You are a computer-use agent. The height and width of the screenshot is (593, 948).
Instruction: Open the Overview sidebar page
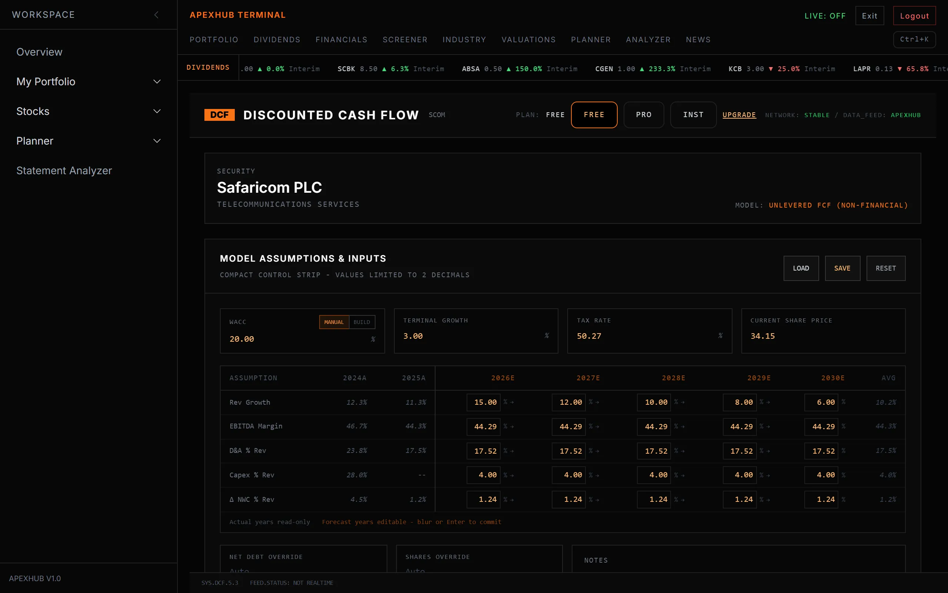pos(39,52)
